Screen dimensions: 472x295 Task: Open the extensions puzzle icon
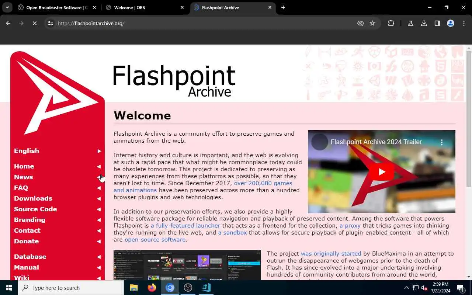click(391, 23)
